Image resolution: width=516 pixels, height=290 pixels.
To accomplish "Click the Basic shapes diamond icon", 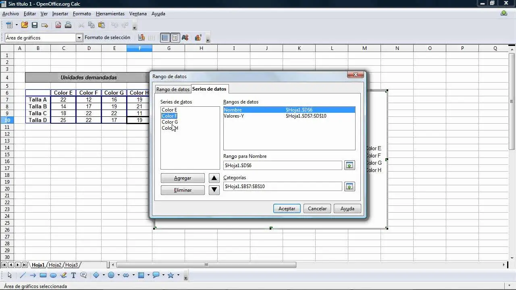I will pyautogui.click(x=96, y=275).
